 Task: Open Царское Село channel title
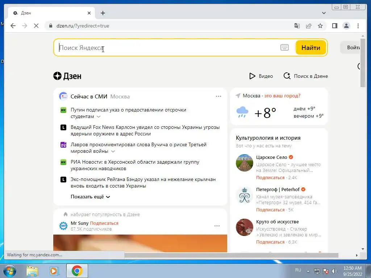click(x=272, y=157)
